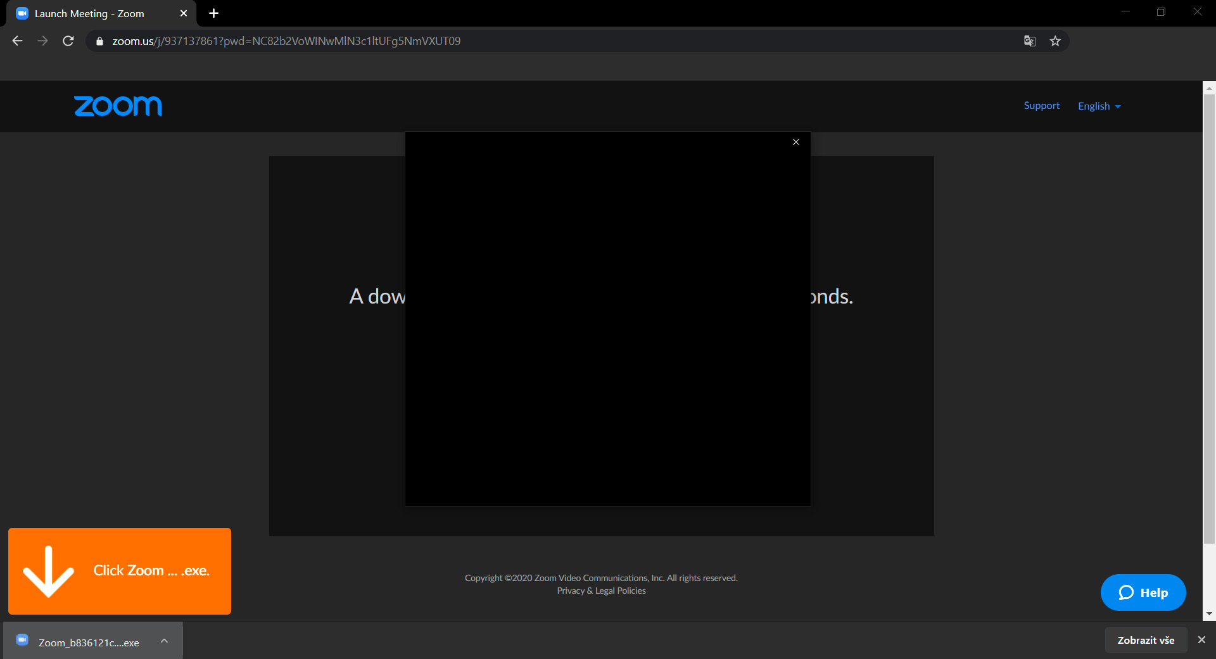Close the downloads bar
Viewport: 1216px width, 659px height.
pyautogui.click(x=1201, y=640)
